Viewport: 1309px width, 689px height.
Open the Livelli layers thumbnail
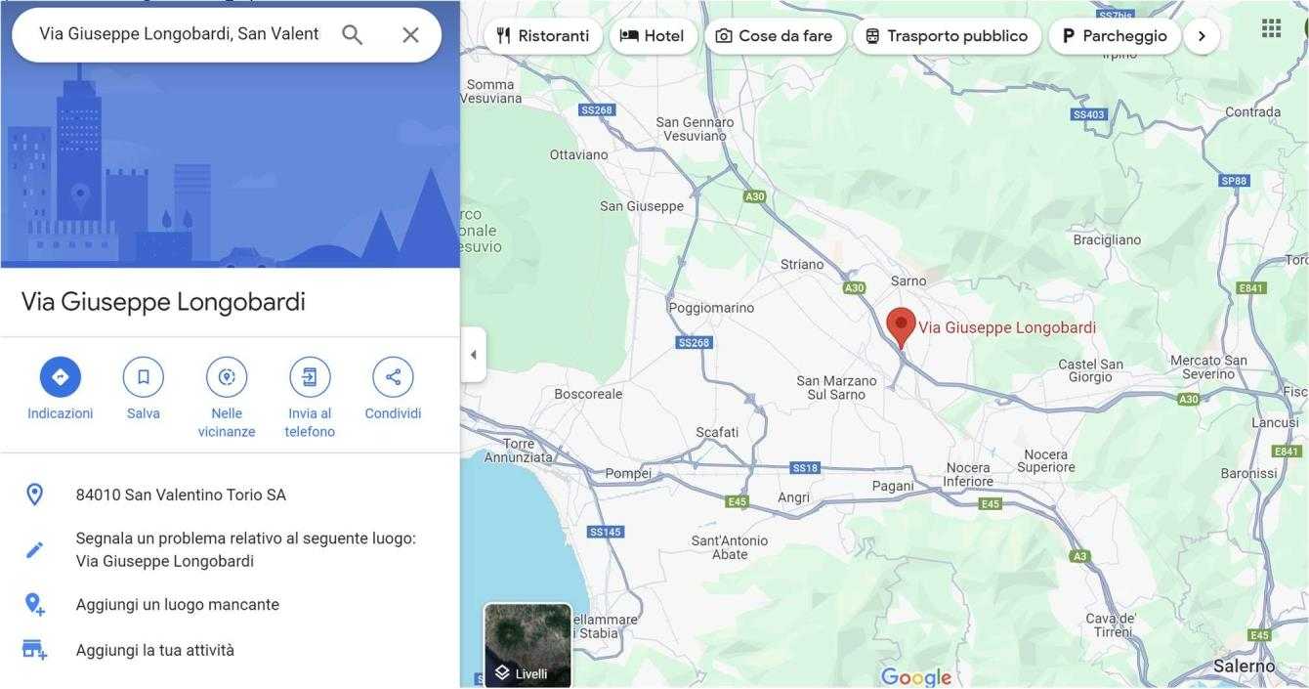(x=528, y=645)
